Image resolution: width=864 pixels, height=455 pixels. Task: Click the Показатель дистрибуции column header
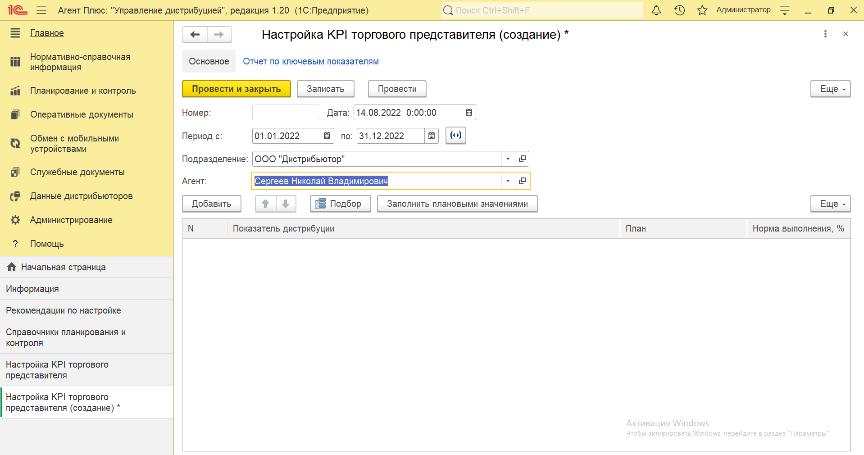[x=423, y=228]
